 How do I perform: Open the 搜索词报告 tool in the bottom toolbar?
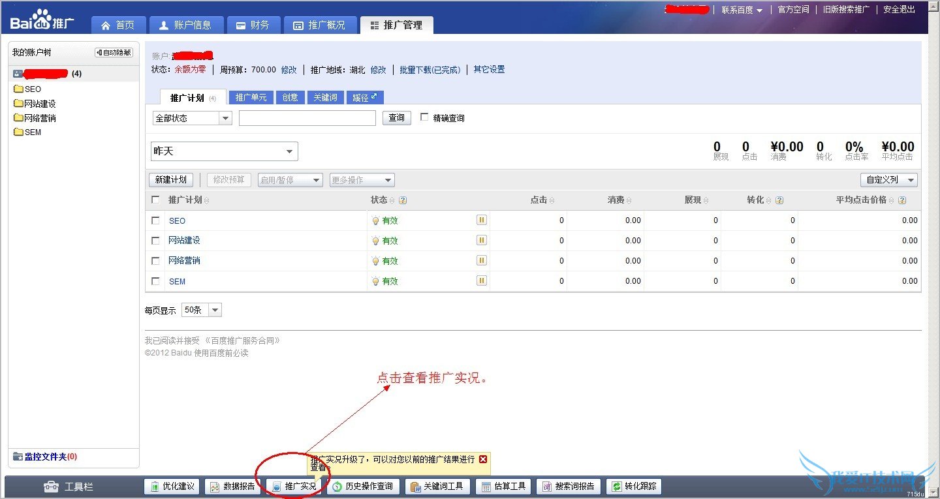(x=569, y=487)
